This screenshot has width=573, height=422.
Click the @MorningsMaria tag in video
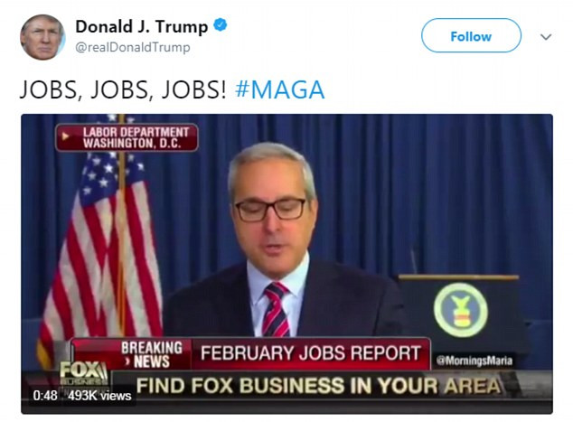[x=474, y=361]
